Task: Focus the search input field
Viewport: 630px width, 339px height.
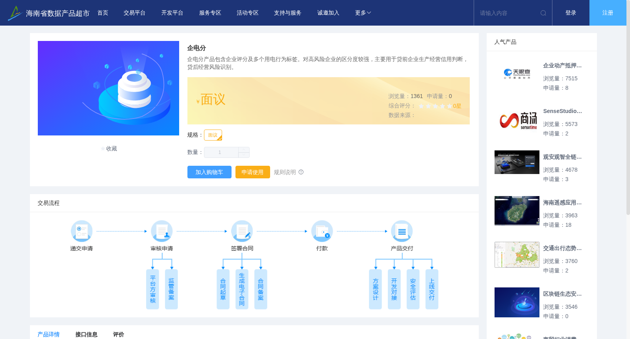Action: point(508,13)
